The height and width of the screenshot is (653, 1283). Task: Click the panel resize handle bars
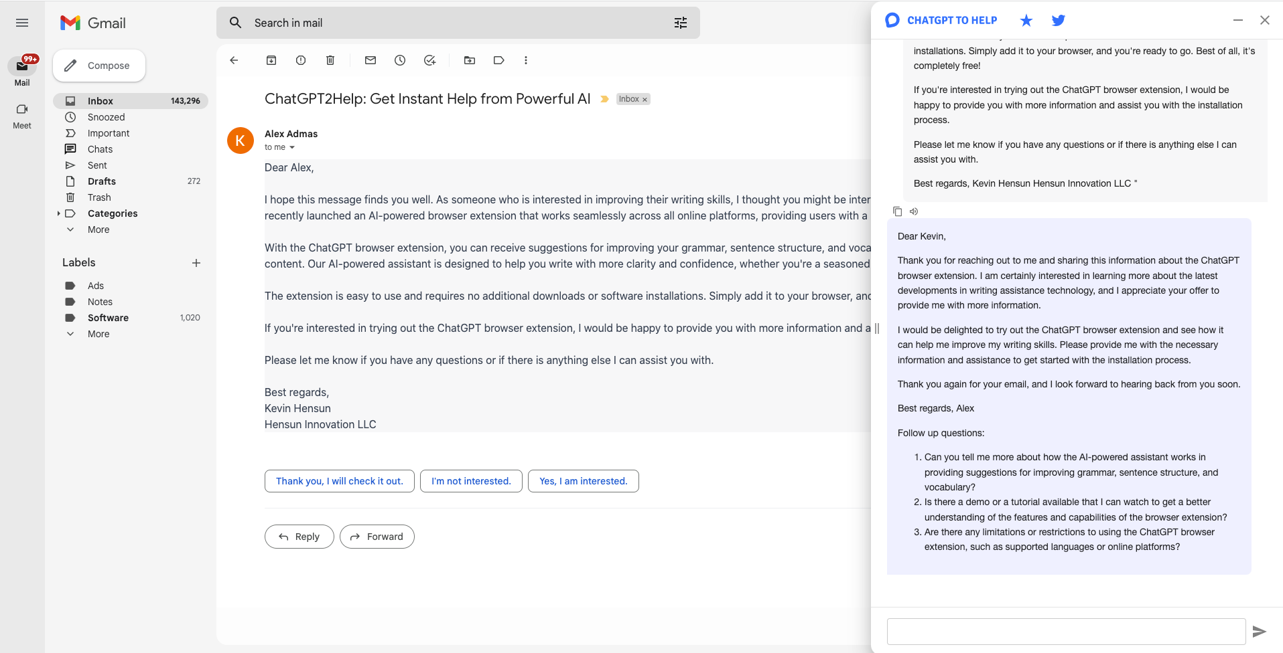(877, 329)
